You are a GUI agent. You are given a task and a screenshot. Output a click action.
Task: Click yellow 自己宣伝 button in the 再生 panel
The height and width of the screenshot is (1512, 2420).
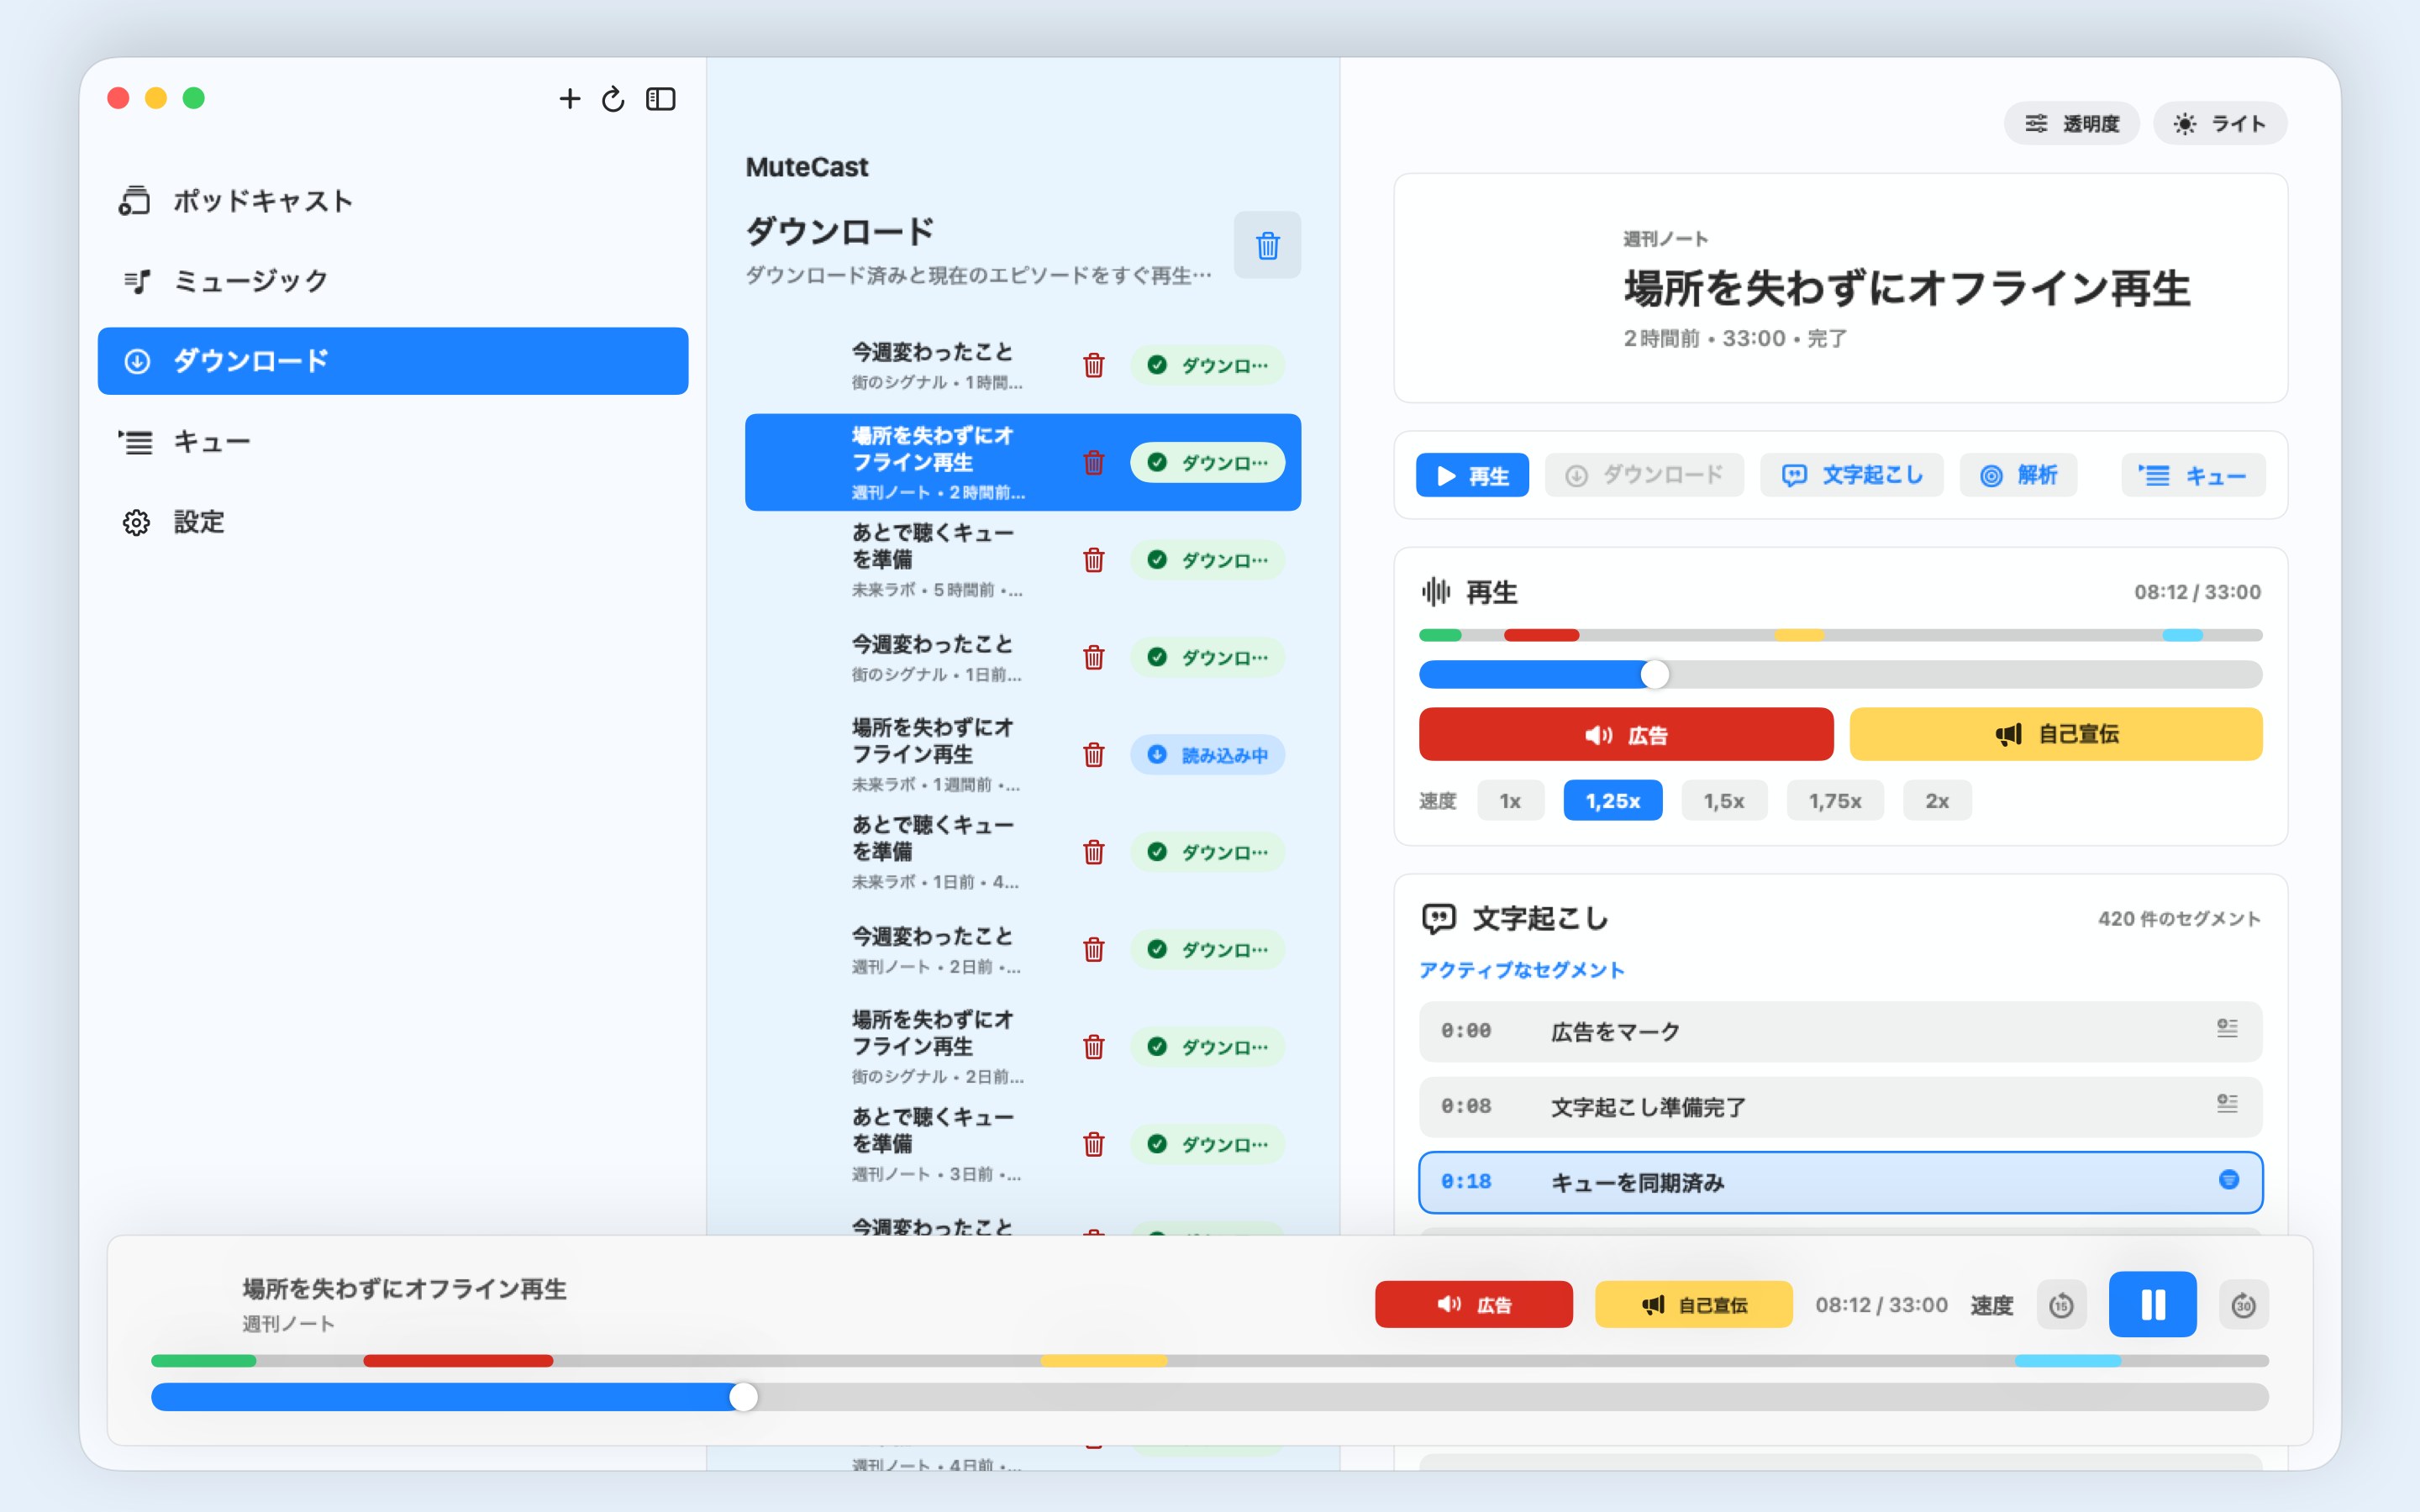pyautogui.click(x=2056, y=734)
